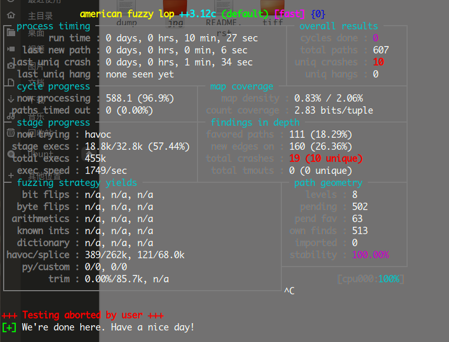The height and width of the screenshot is (342, 449).
Task: Click trim value '0.00%/85.7k, n/a'
Action: tap(127, 279)
